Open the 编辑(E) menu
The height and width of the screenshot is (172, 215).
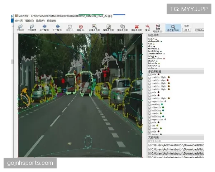pyautogui.click(x=29, y=21)
